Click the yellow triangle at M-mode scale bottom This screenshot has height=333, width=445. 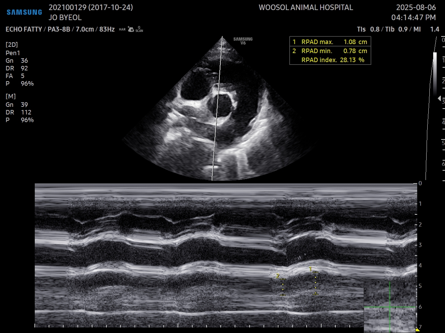[x=418, y=329]
